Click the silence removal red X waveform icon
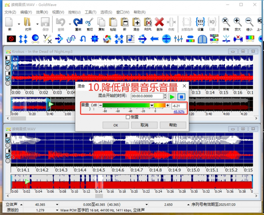Viewport: 264px width, 215px height. [x=238, y=39]
